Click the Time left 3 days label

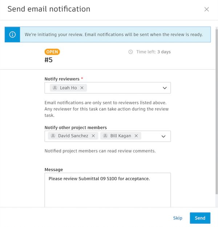click(x=153, y=52)
